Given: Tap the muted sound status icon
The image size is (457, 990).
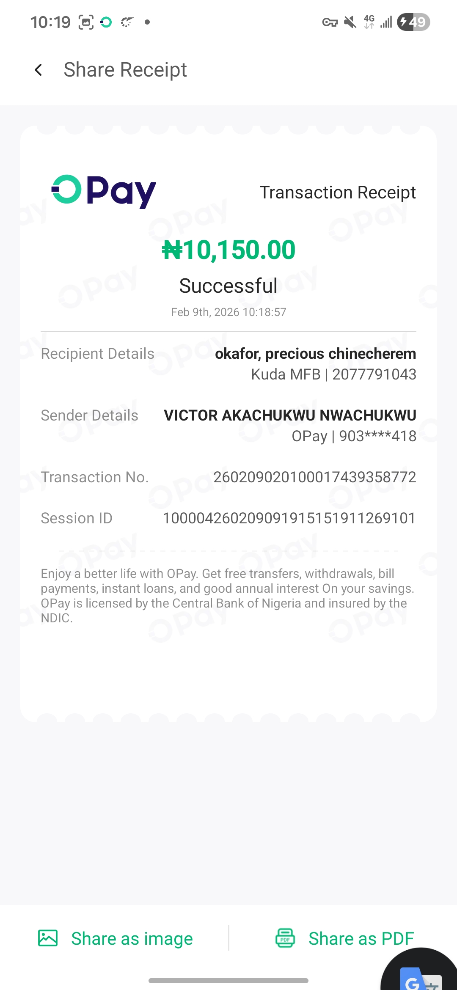Looking at the screenshot, I should [x=350, y=22].
